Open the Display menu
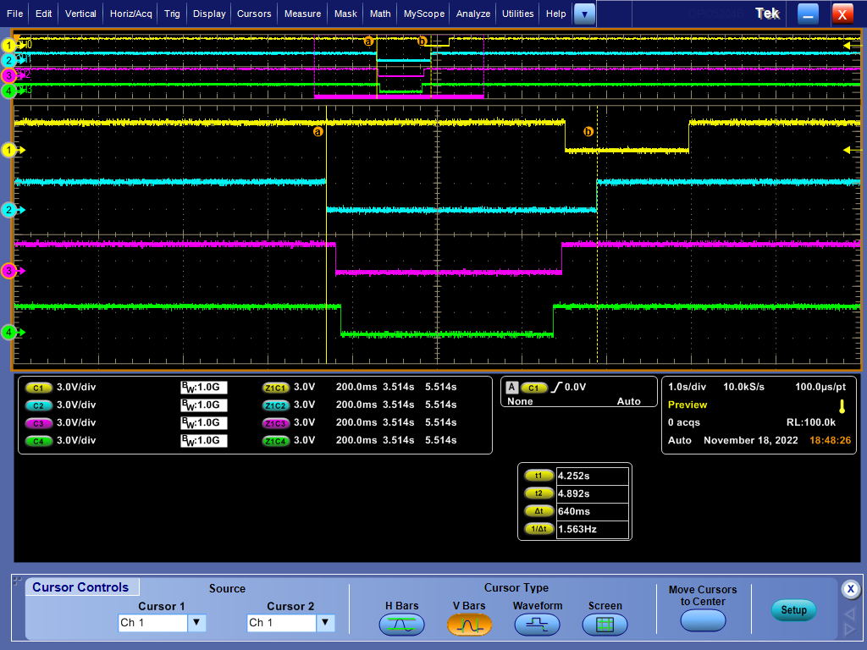This screenshot has height=650, width=867. click(x=209, y=14)
